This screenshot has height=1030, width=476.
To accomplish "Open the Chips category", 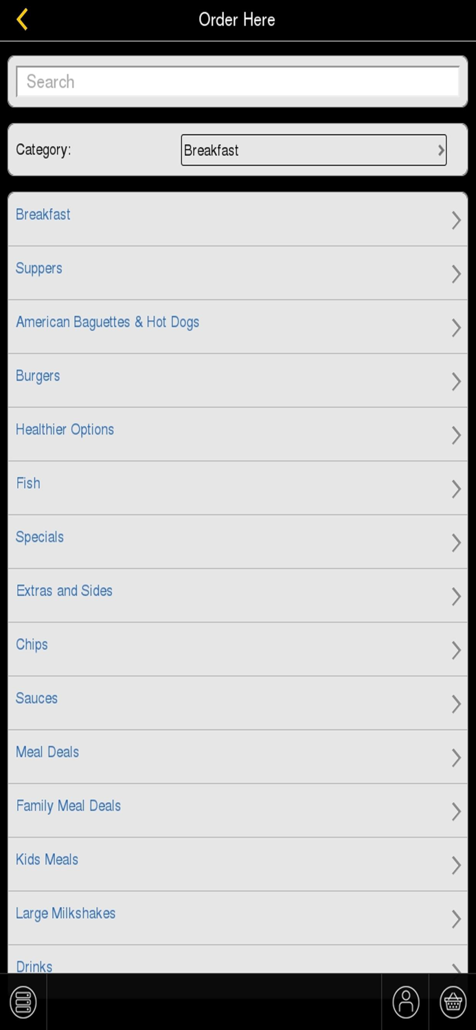I will (x=32, y=645).
